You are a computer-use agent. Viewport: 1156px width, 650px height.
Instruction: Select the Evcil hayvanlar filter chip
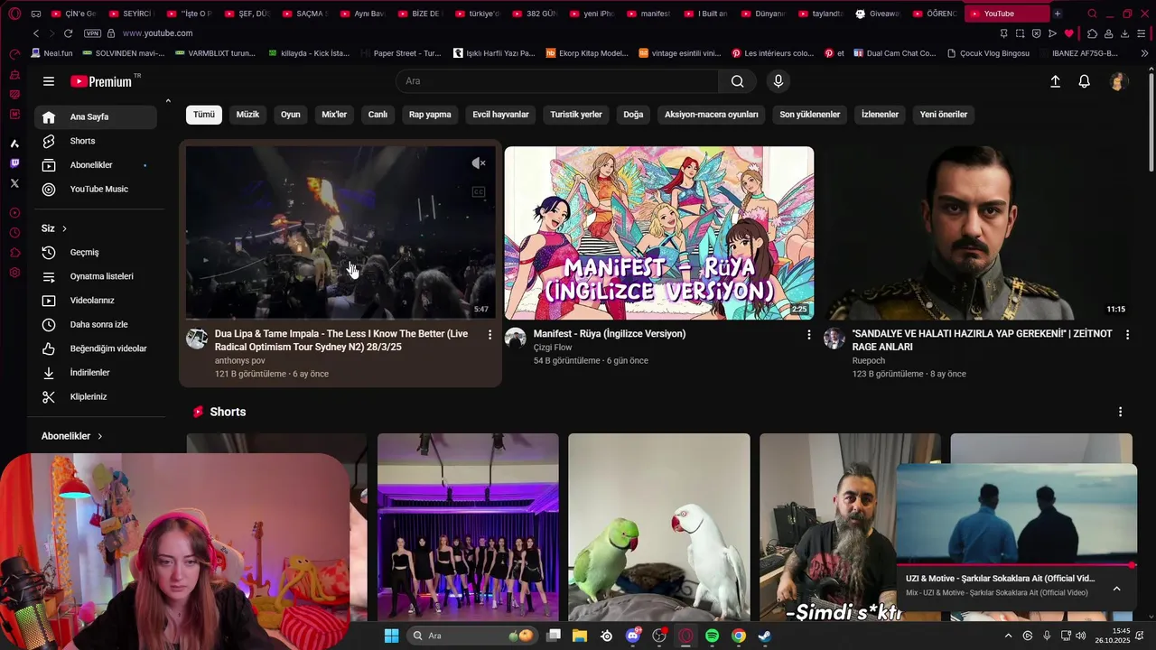[500, 115]
